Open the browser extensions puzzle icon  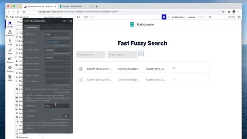pyautogui.click(x=229, y=12)
